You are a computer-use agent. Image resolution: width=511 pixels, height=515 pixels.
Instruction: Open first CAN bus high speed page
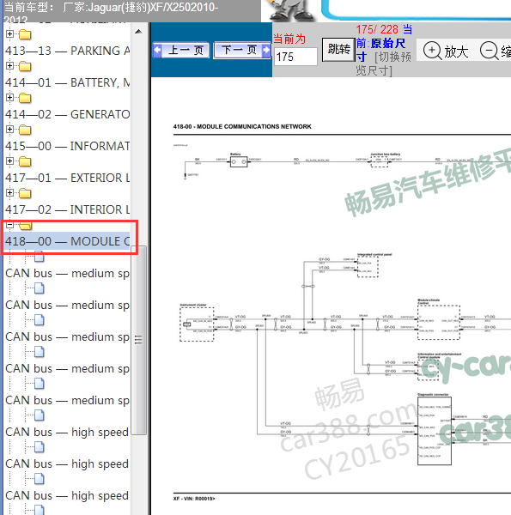pos(67,433)
